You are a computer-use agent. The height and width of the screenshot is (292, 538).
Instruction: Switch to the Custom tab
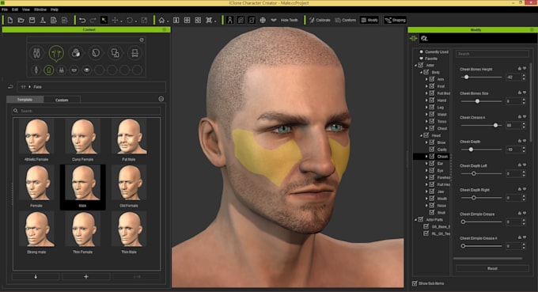click(62, 100)
